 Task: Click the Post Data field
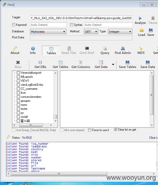pos(81,38)
